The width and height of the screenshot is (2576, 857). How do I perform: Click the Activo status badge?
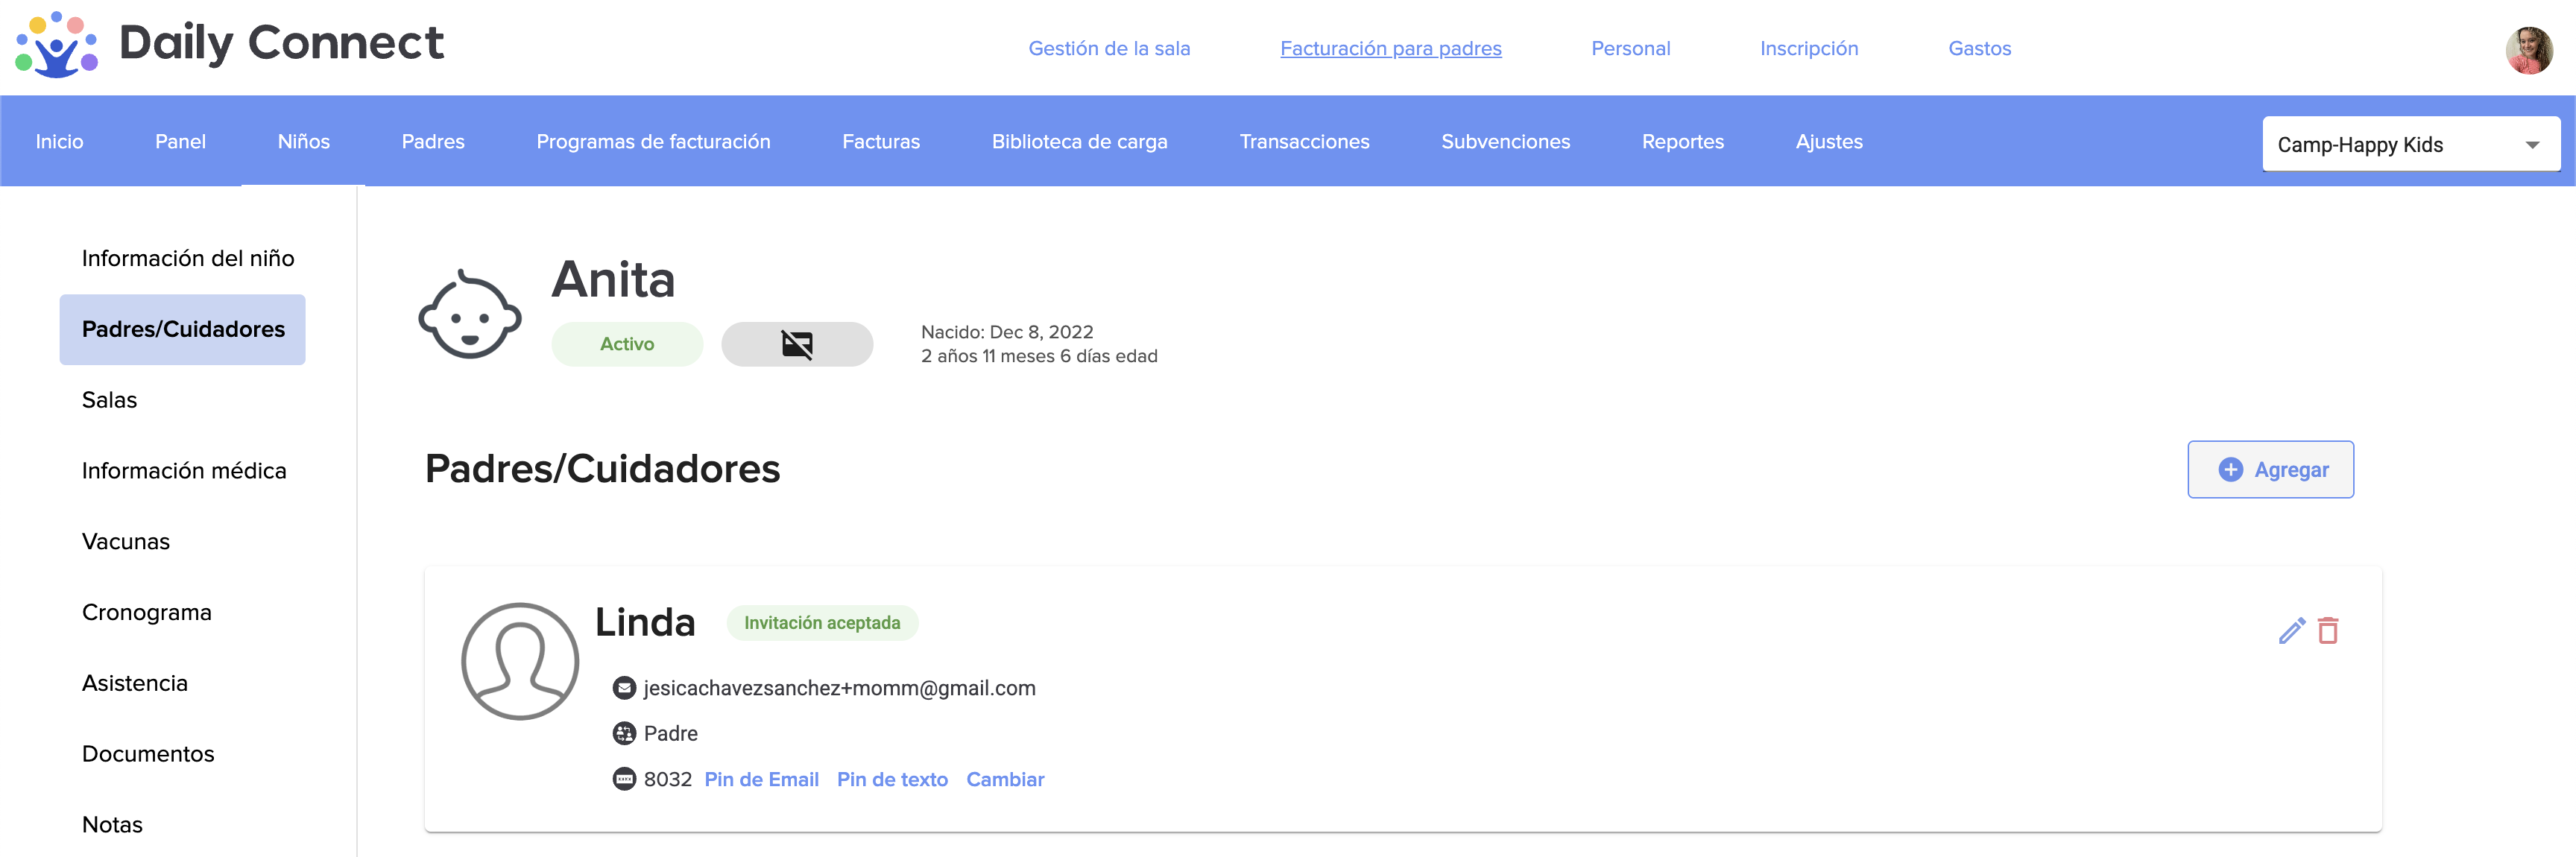pyautogui.click(x=627, y=344)
